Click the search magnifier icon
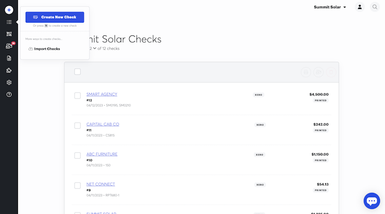385x214 pixels. pyautogui.click(x=375, y=7)
